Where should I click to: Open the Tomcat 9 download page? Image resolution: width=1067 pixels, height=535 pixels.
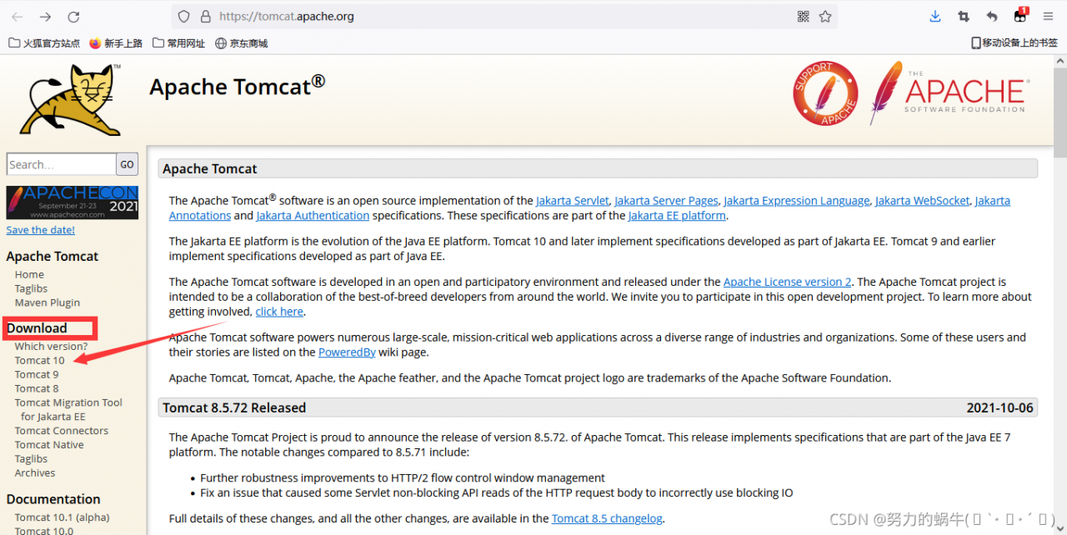(37, 374)
